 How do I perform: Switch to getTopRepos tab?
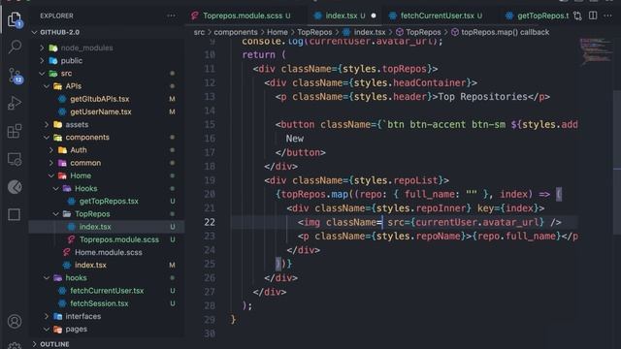(x=538, y=16)
